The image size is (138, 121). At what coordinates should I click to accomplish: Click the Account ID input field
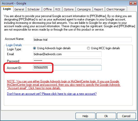(x=67, y=68)
